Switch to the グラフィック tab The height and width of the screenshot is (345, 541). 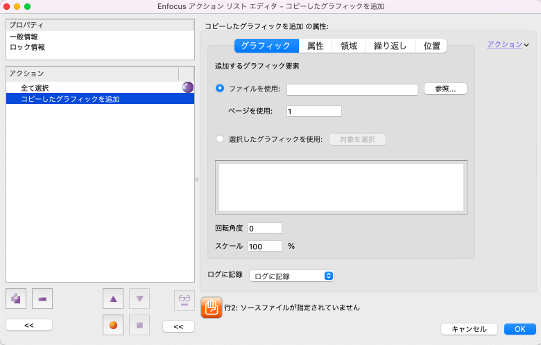tap(266, 46)
